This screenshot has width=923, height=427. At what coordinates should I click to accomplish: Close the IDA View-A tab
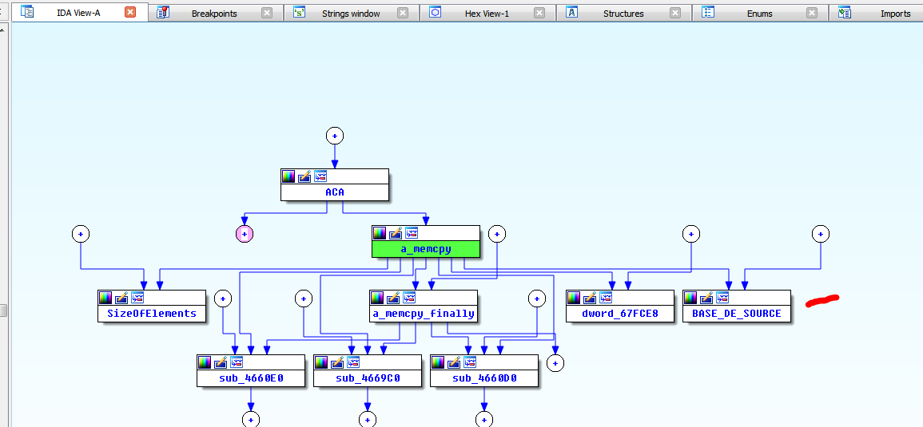tap(130, 12)
